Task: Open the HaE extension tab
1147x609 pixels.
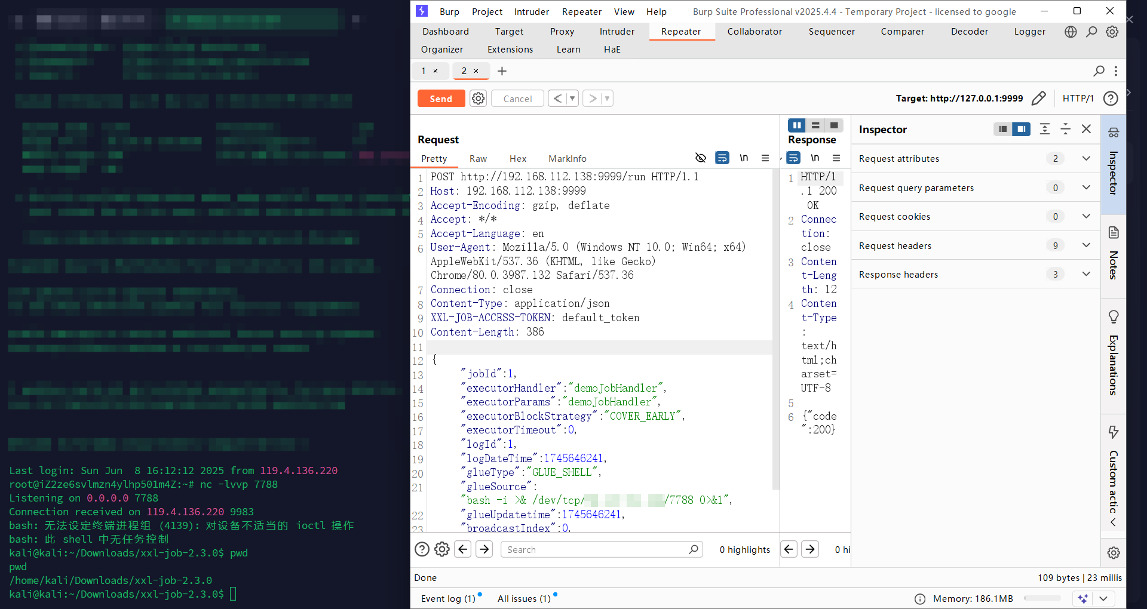Action: 612,50
